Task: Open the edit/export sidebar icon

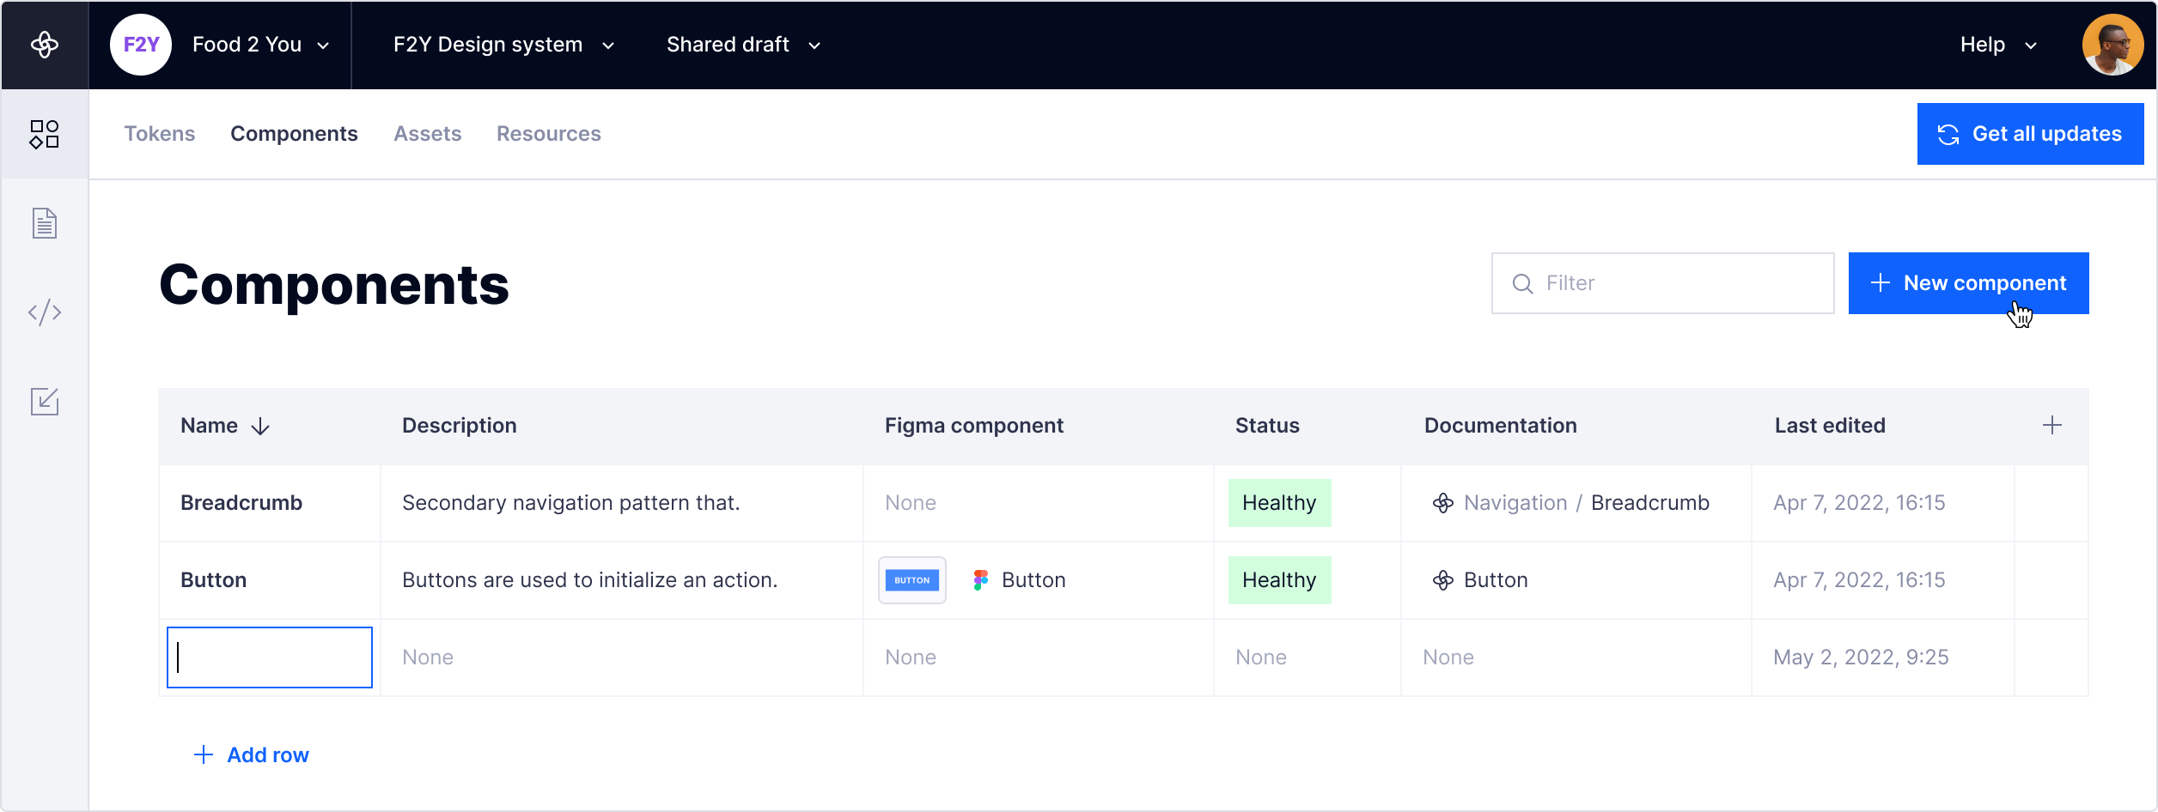Action: [45, 401]
